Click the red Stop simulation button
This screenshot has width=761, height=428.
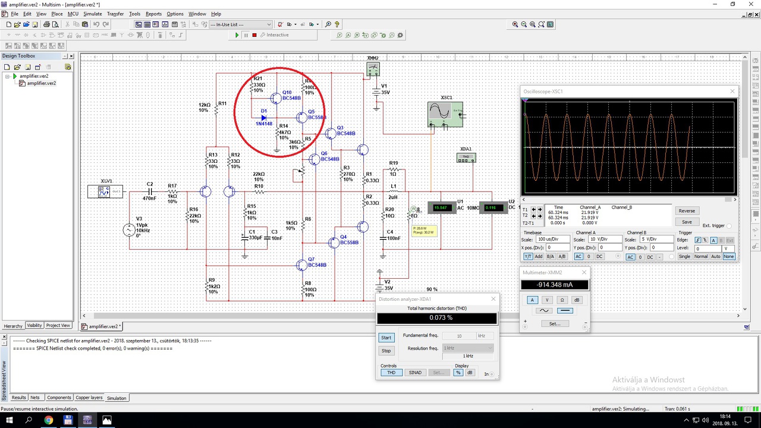click(254, 35)
